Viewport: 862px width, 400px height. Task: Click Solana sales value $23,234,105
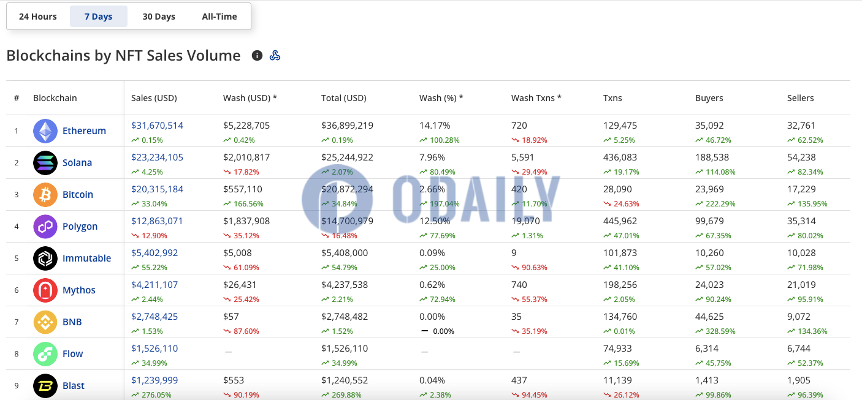[x=157, y=157]
